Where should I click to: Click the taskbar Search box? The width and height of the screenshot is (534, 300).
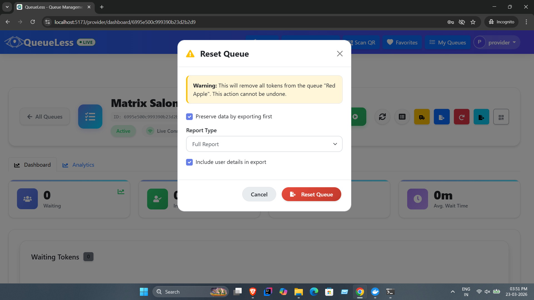click(191, 292)
